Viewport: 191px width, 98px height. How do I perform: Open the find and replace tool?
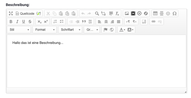pyautogui.click(x=103, y=13)
